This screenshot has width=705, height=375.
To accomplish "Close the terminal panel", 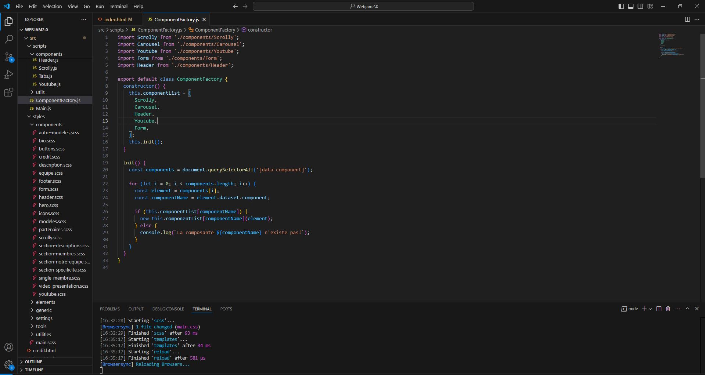I will [x=697, y=309].
